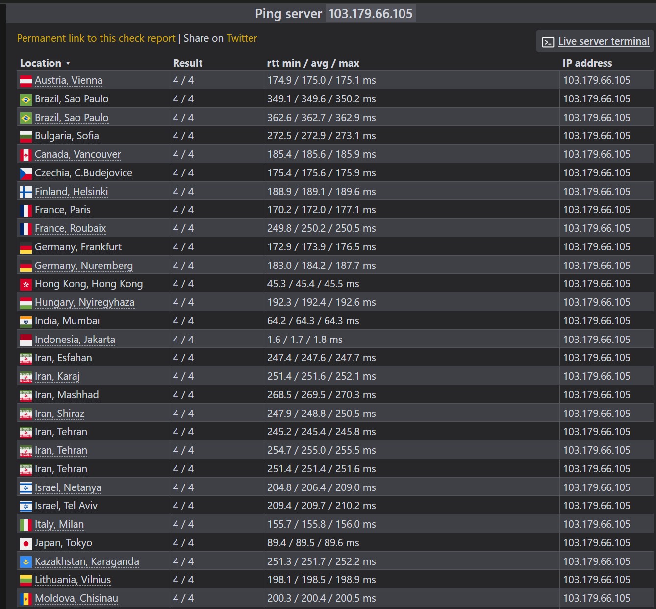Click the Indonesia flag icon
The height and width of the screenshot is (609, 656).
pos(26,340)
